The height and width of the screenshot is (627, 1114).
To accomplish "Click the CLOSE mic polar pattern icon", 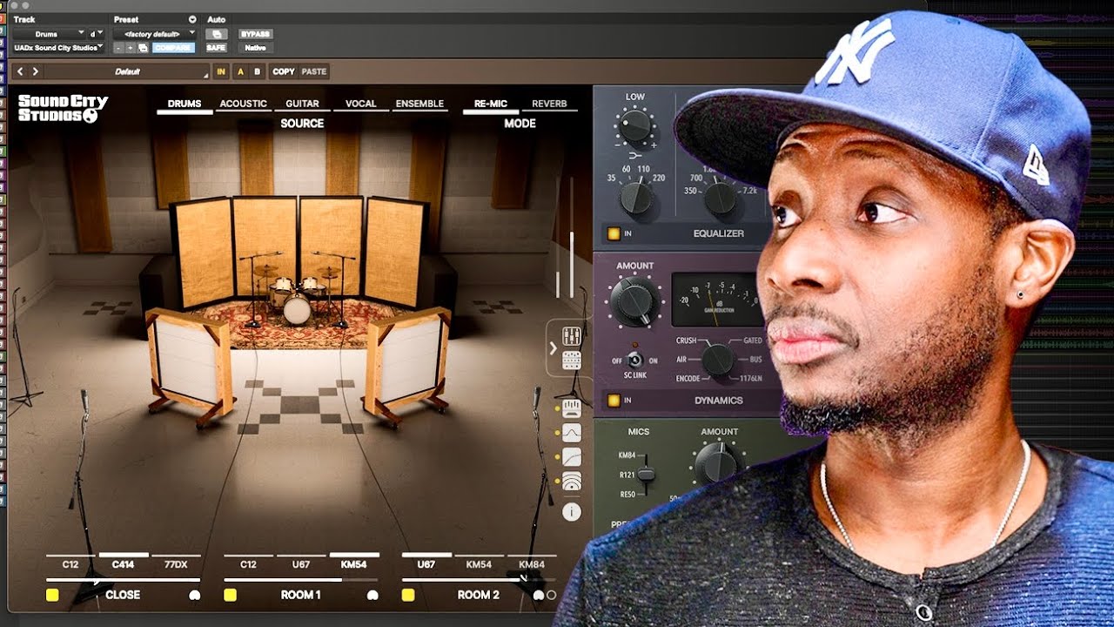I will tap(194, 596).
